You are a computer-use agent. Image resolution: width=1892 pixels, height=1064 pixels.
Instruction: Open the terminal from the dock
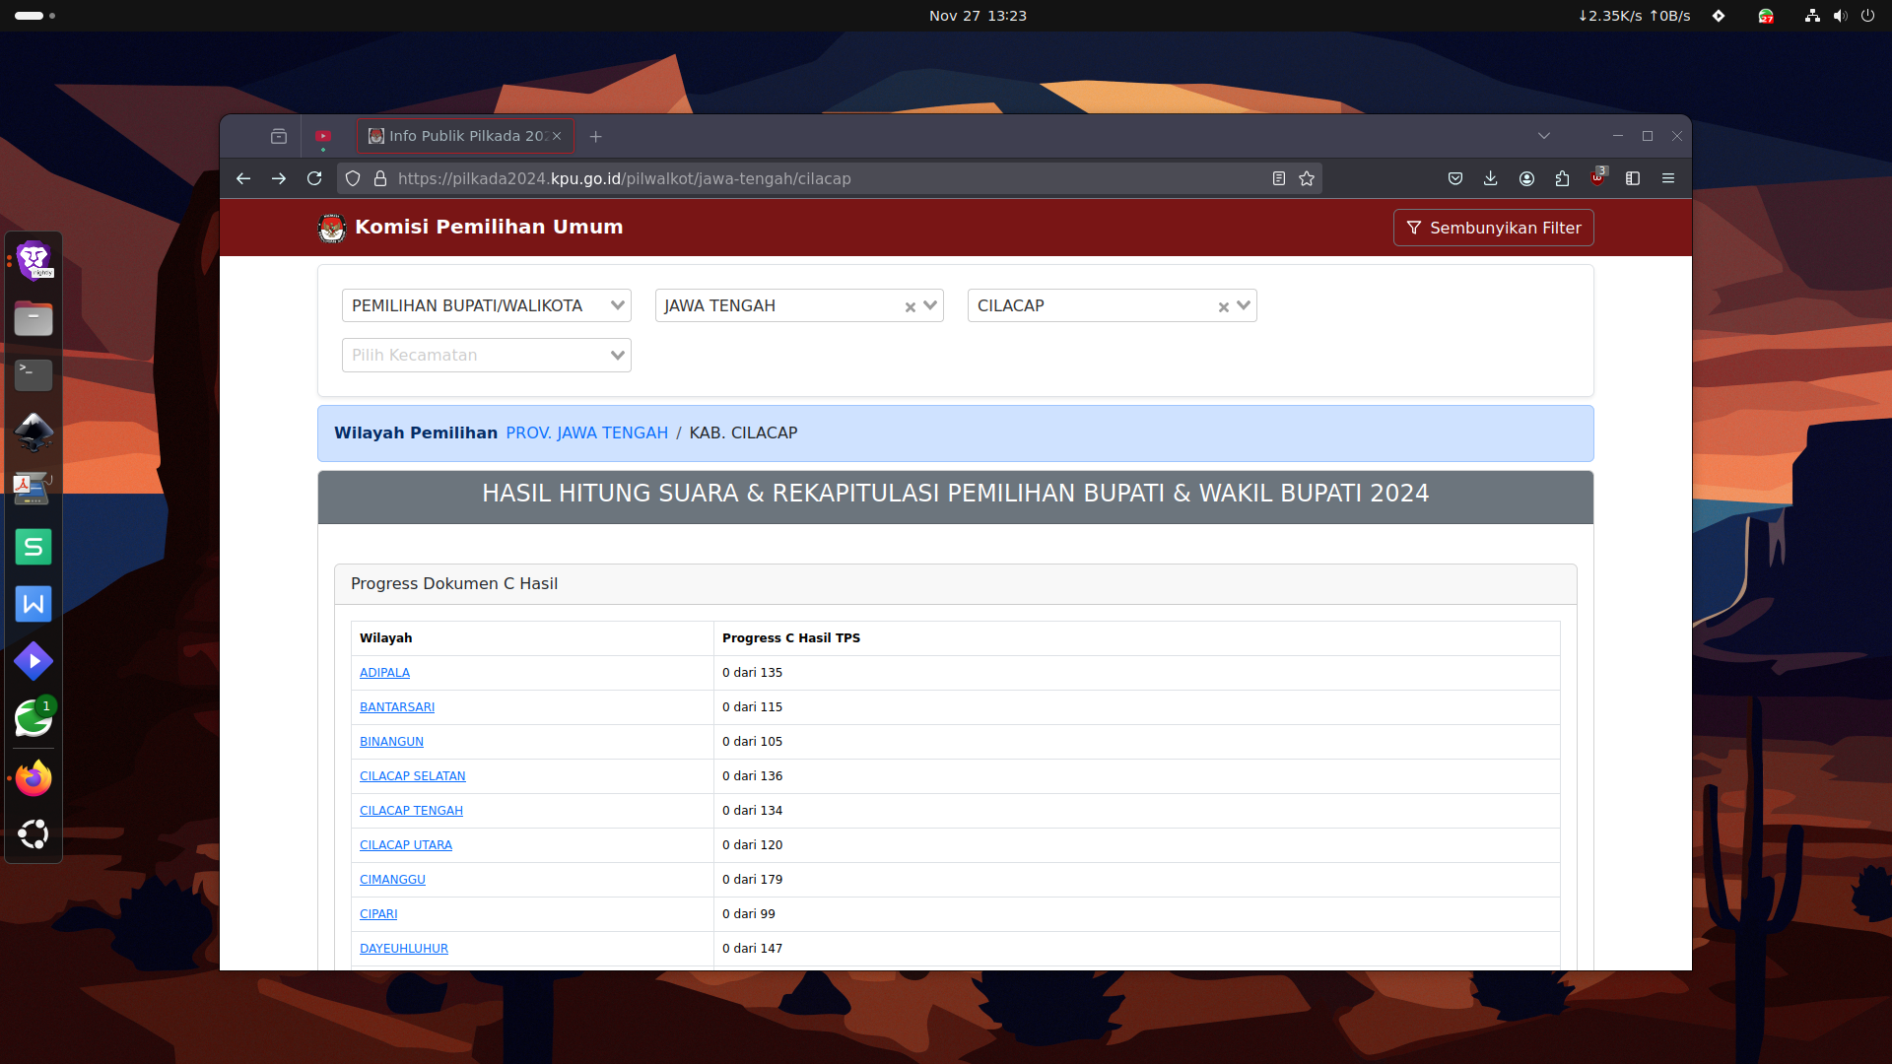click(34, 374)
